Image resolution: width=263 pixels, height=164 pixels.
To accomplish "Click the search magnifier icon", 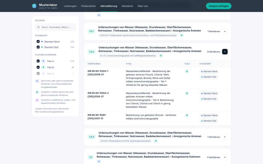I will pos(39,27).
